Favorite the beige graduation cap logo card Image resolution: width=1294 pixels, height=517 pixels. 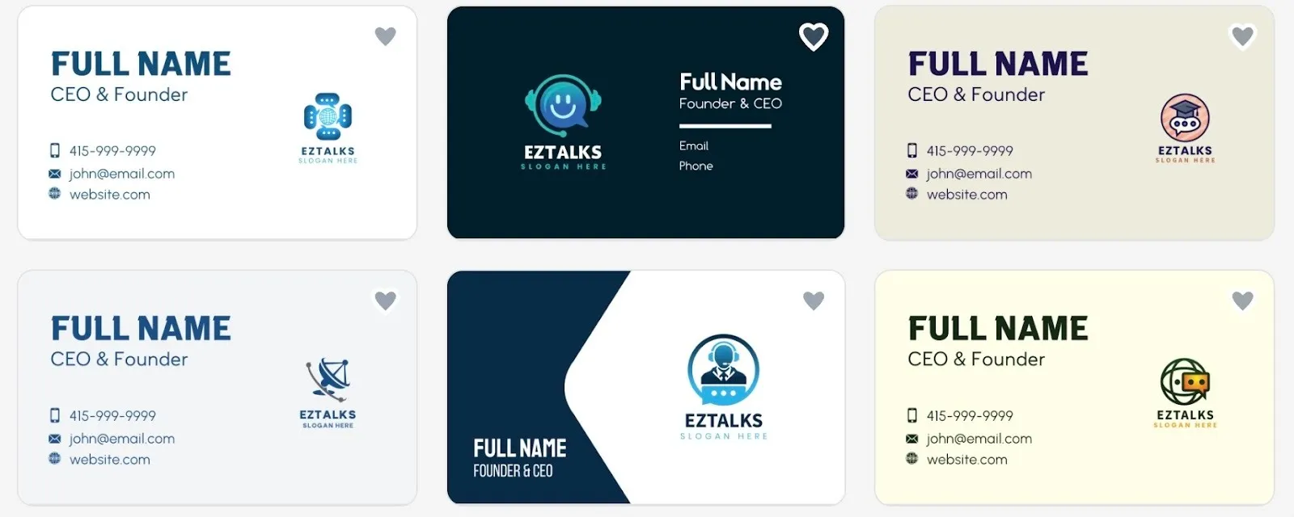[1243, 36]
